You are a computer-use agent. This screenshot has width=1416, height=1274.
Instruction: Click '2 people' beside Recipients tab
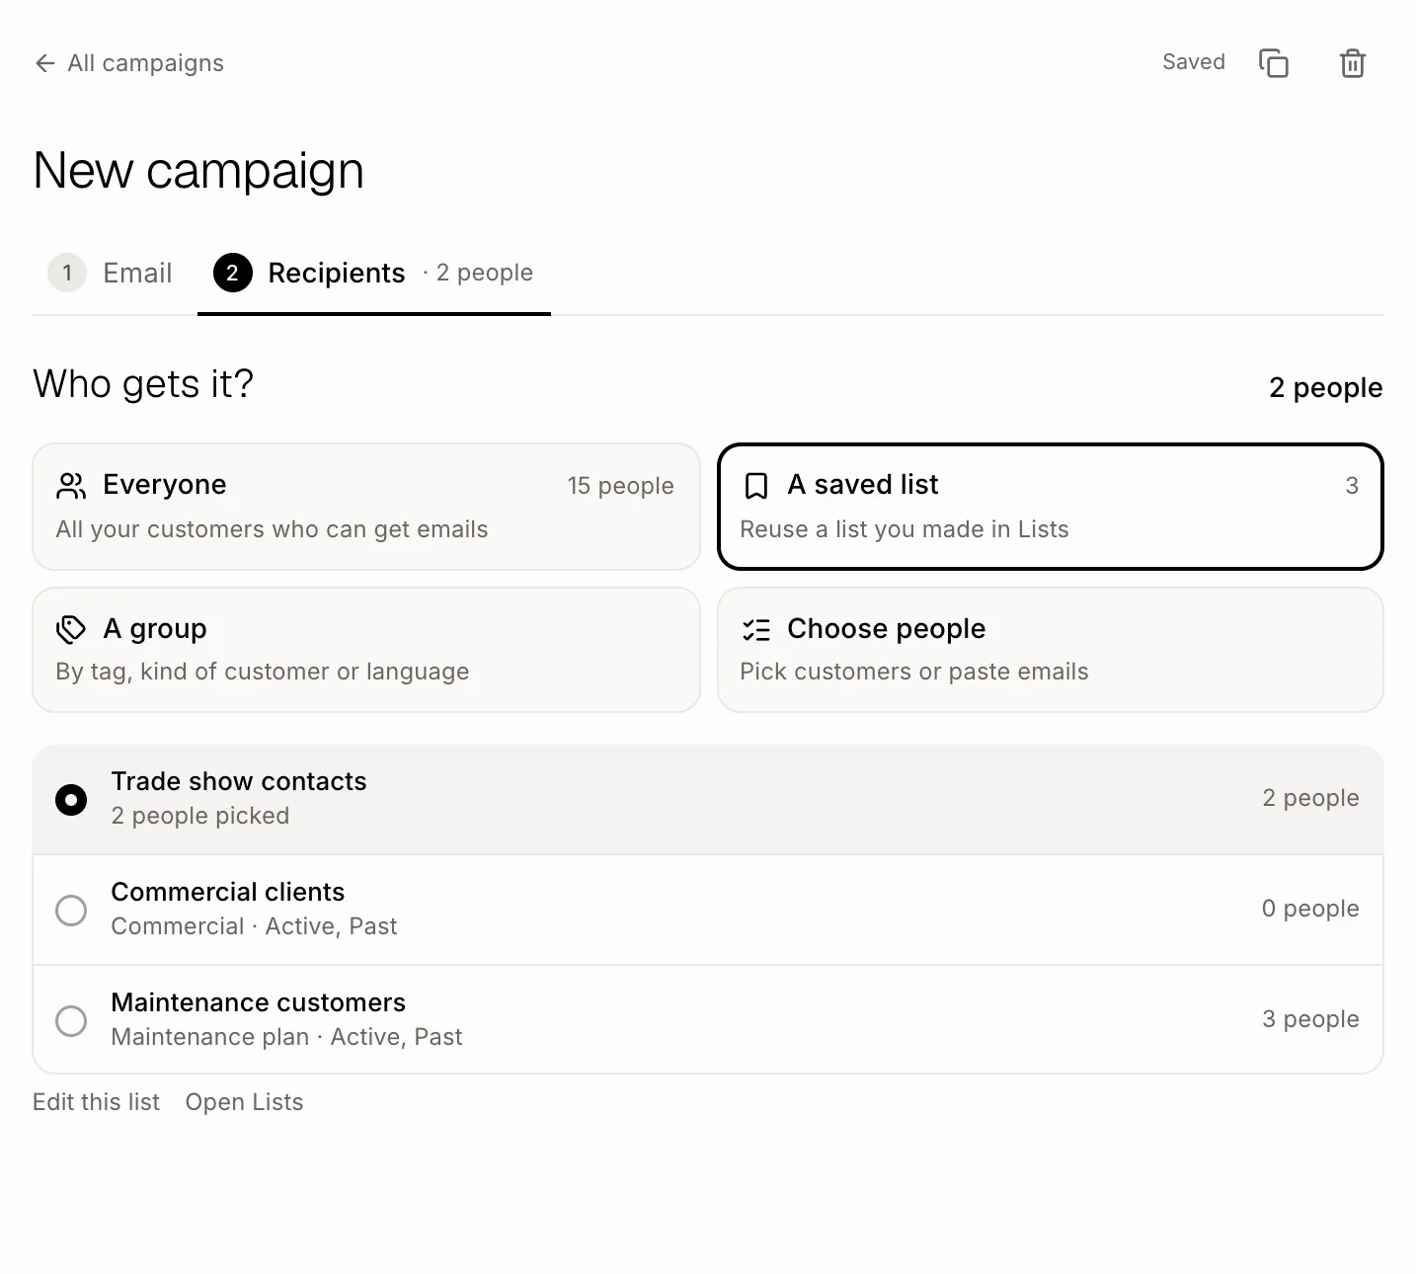point(485,273)
